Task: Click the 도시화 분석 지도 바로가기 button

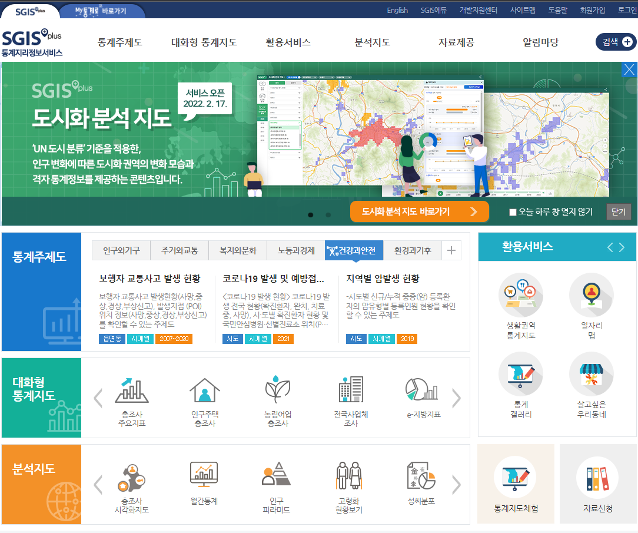Action: (x=420, y=211)
